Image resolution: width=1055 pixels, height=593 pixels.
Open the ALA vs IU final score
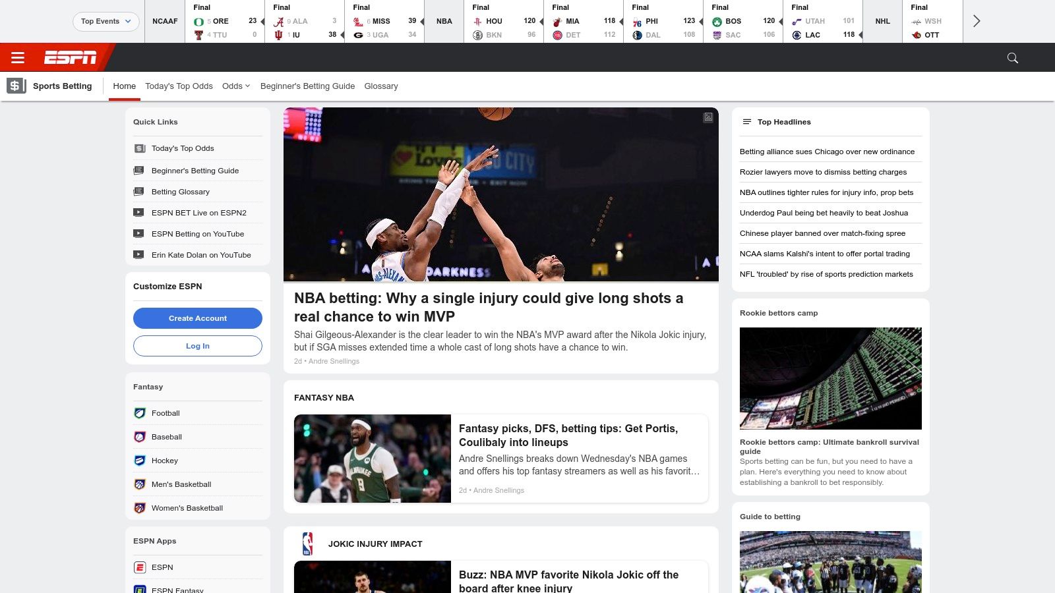pyautogui.click(x=305, y=22)
